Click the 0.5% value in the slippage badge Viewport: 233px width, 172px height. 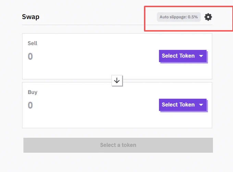pyautogui.click(x=193, y=17)
